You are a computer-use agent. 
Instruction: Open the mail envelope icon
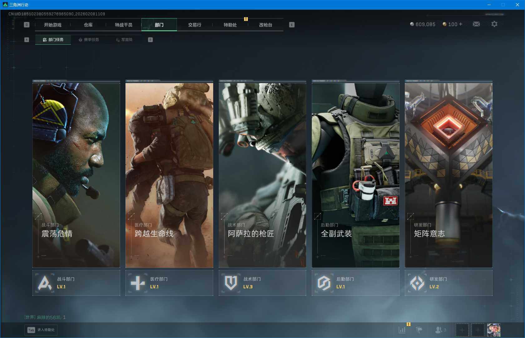(x=476, y=24)
